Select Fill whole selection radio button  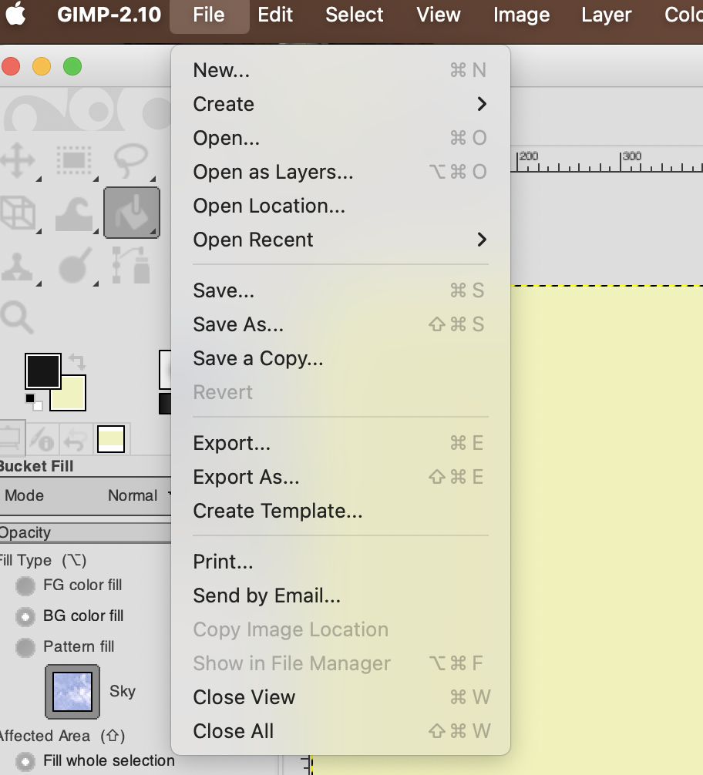pos(25,762)
